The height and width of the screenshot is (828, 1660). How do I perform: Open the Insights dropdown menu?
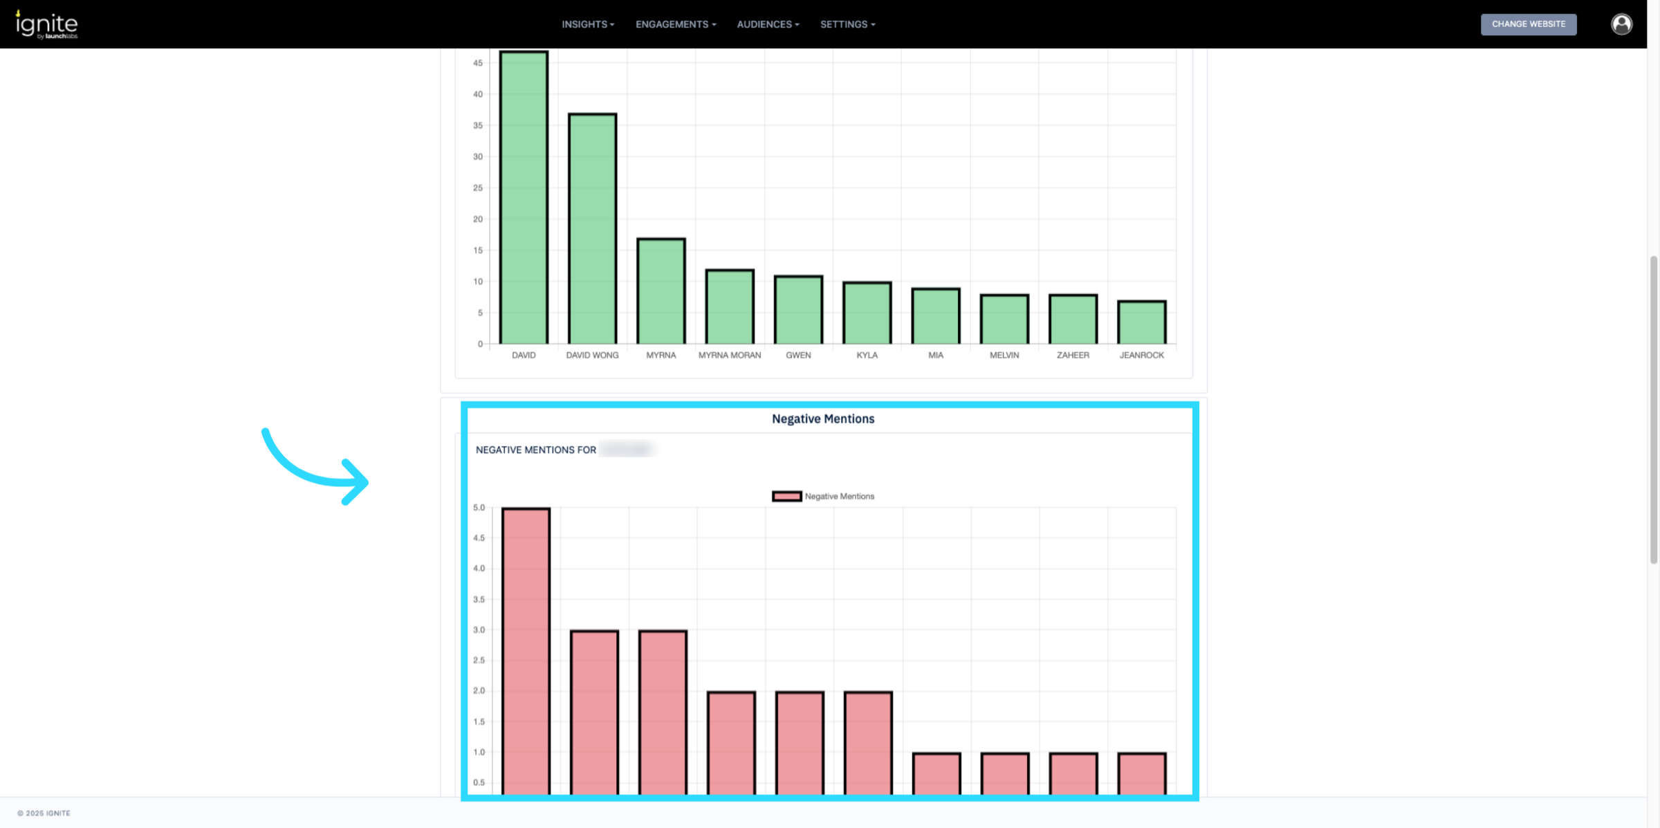[x=587, y=24]
